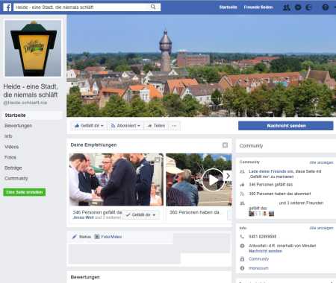
Task: Click the Nachricht senden blue button
Action: 286,126
